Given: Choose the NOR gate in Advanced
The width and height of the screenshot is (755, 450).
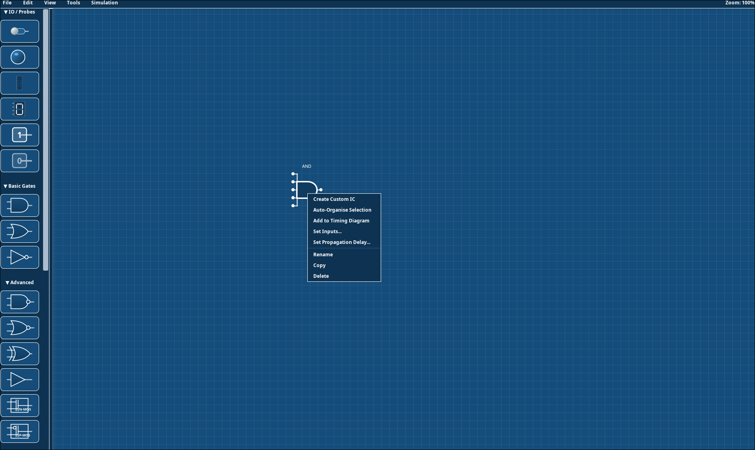Looking at the screenshot, I should coord(20,328).
